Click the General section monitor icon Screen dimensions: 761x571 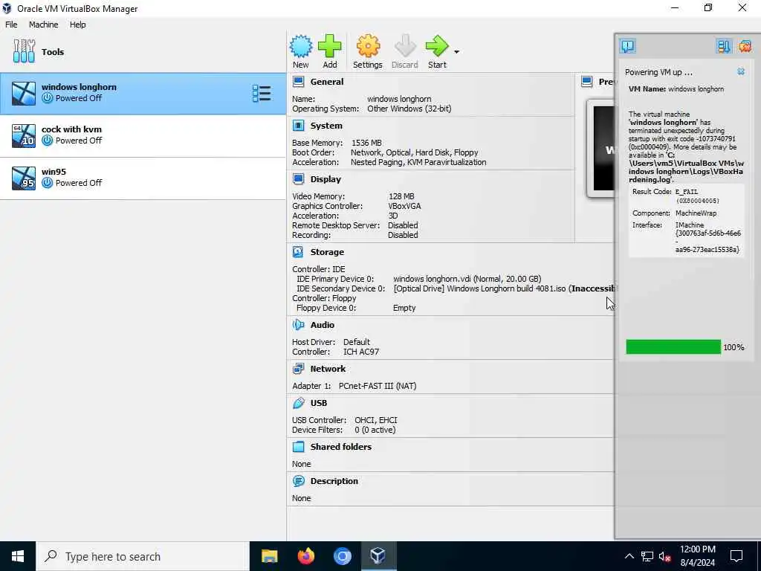pyautogui.click(x=298, y=82)
